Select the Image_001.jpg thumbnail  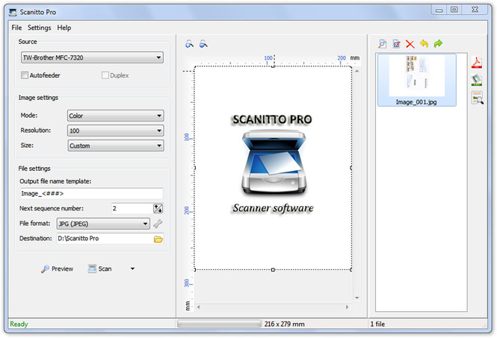416,80
